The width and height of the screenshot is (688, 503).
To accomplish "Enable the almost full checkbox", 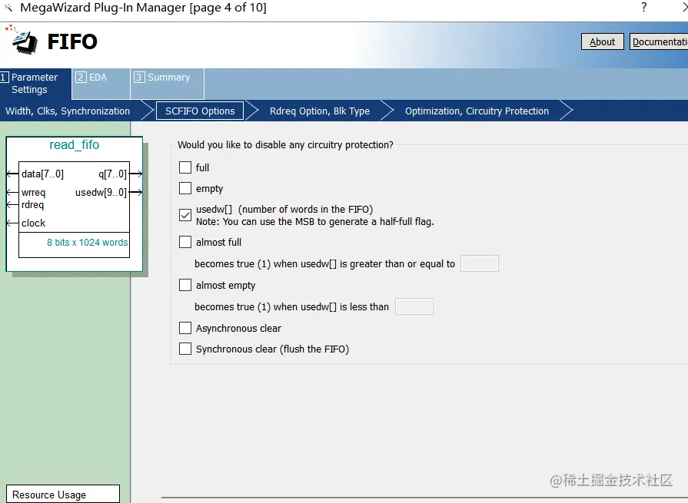I will pyautogui.click(x=185, y=242).
